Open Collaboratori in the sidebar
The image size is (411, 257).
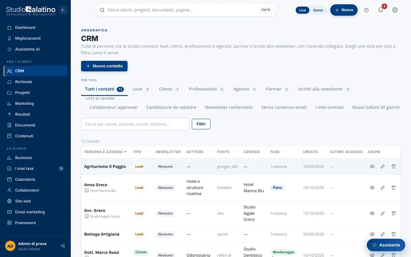35,190
